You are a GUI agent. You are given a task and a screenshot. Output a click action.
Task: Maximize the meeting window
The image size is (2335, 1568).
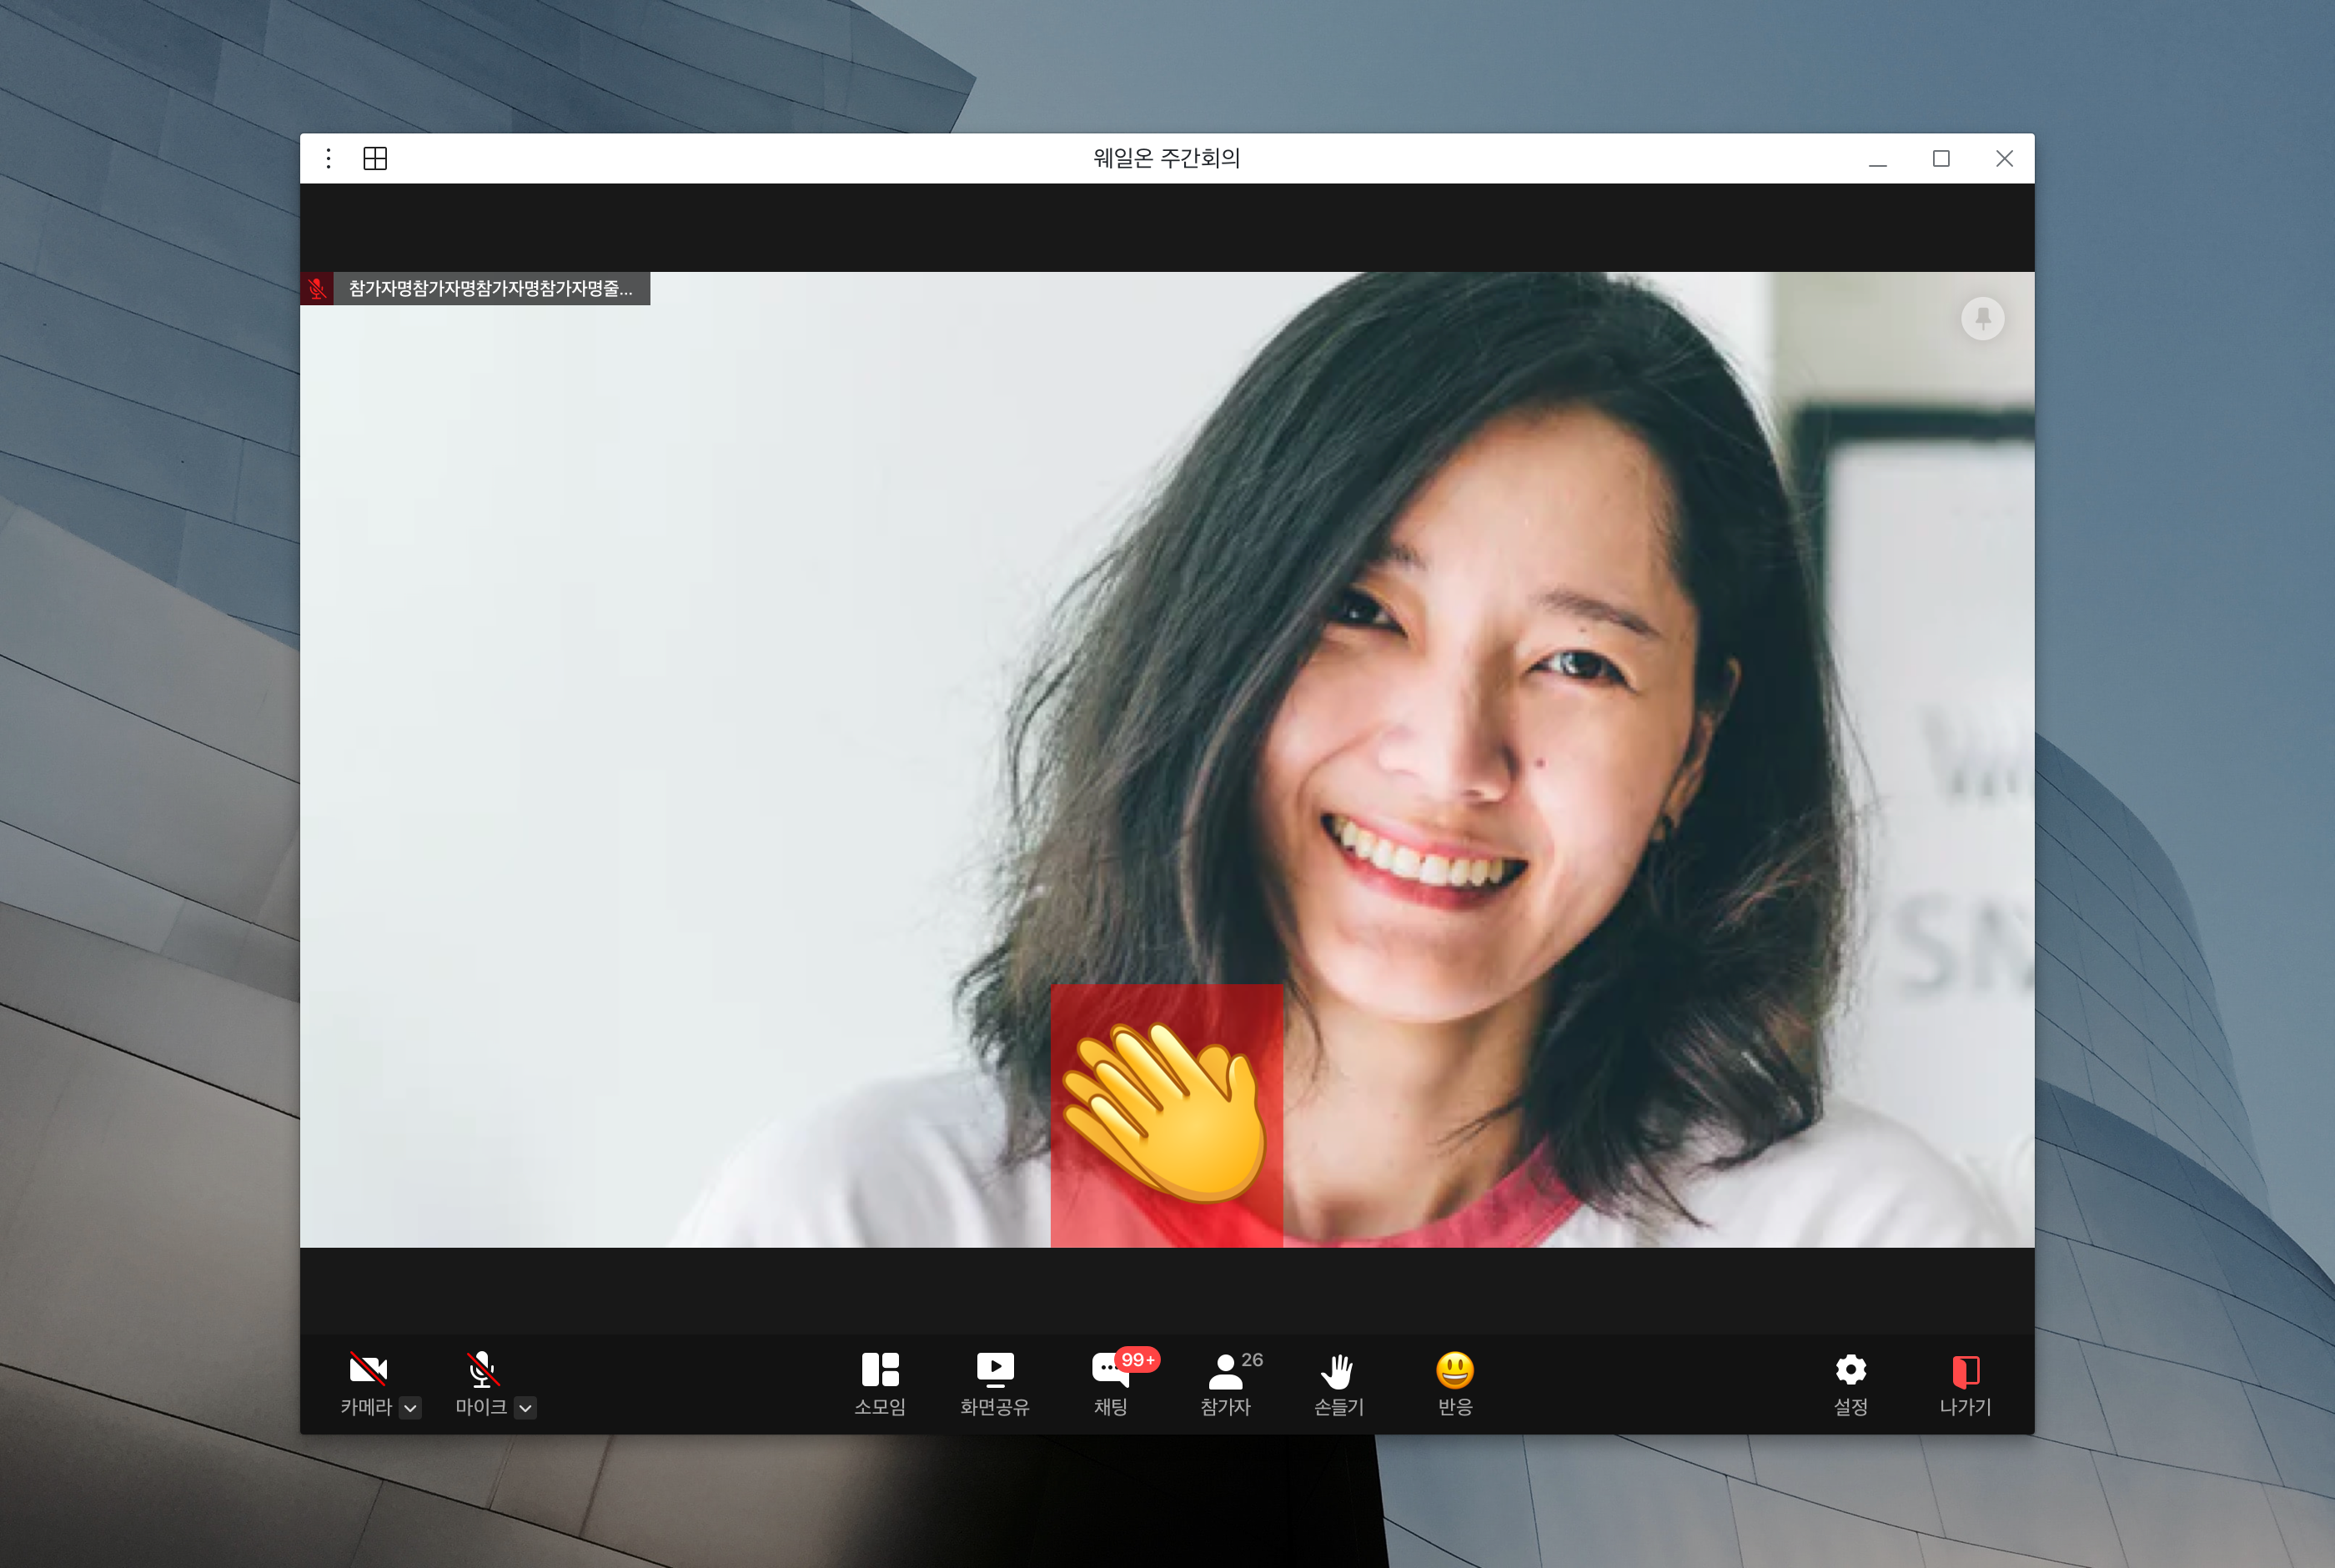1941,158
